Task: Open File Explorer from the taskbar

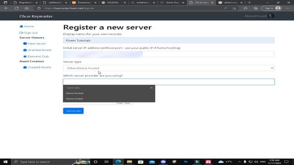Action: 130,162
